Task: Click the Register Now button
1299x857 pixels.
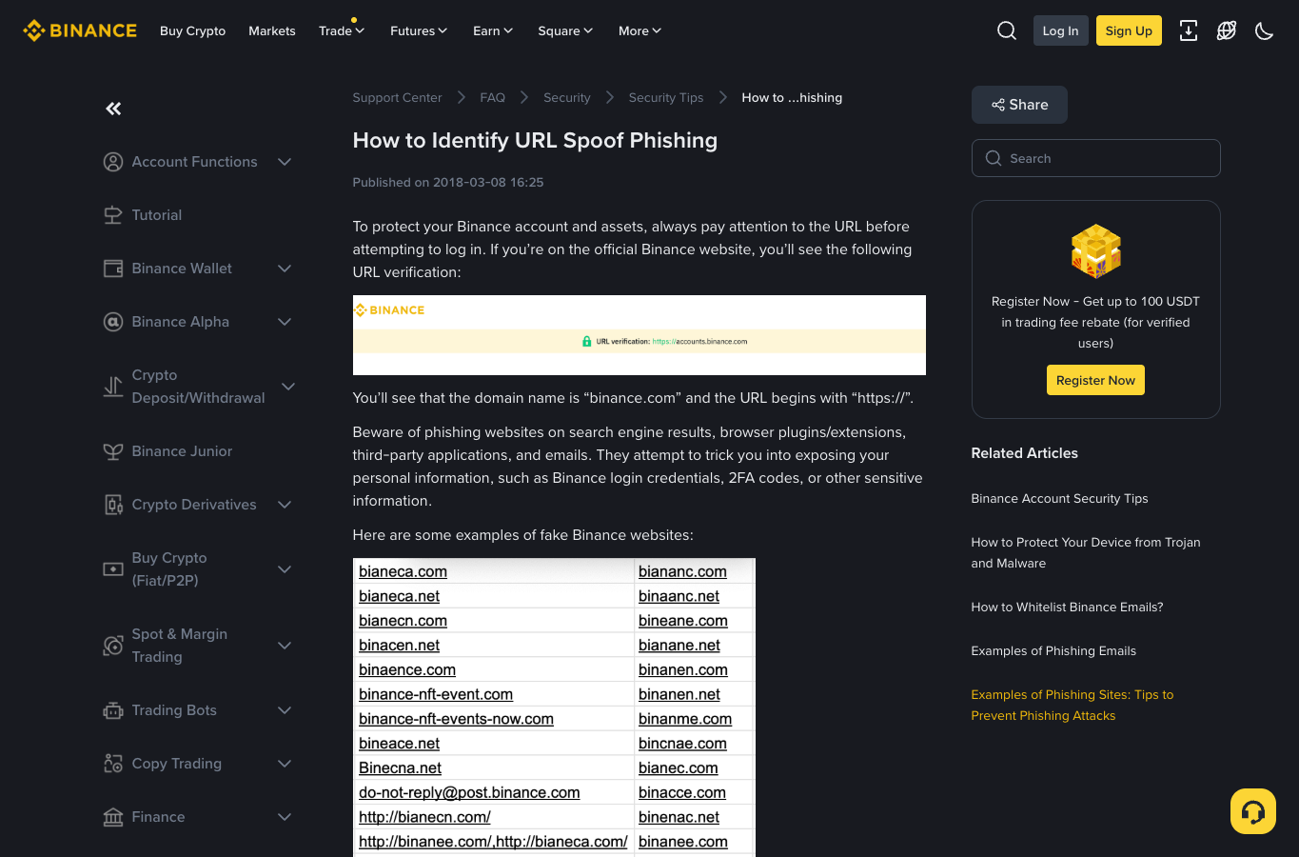Action: point(1095,380)
